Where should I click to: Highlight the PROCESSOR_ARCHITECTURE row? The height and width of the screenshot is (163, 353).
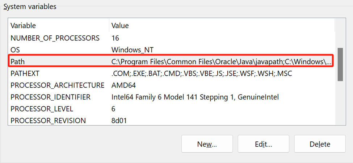pyautogui.click(x=57, y=85)
